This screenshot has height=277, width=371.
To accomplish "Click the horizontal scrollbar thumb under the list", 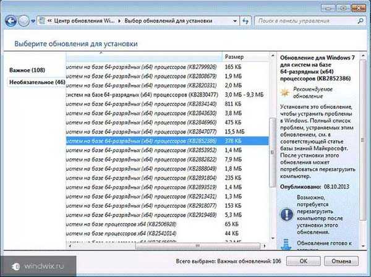I will coord(198,246).
